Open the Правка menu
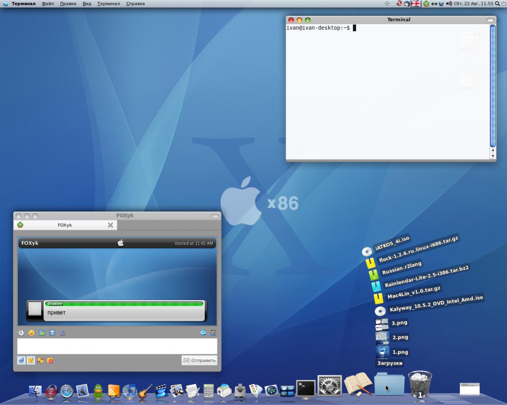The width and height of the screenshot is (507, 405). (x=68, y=4)
